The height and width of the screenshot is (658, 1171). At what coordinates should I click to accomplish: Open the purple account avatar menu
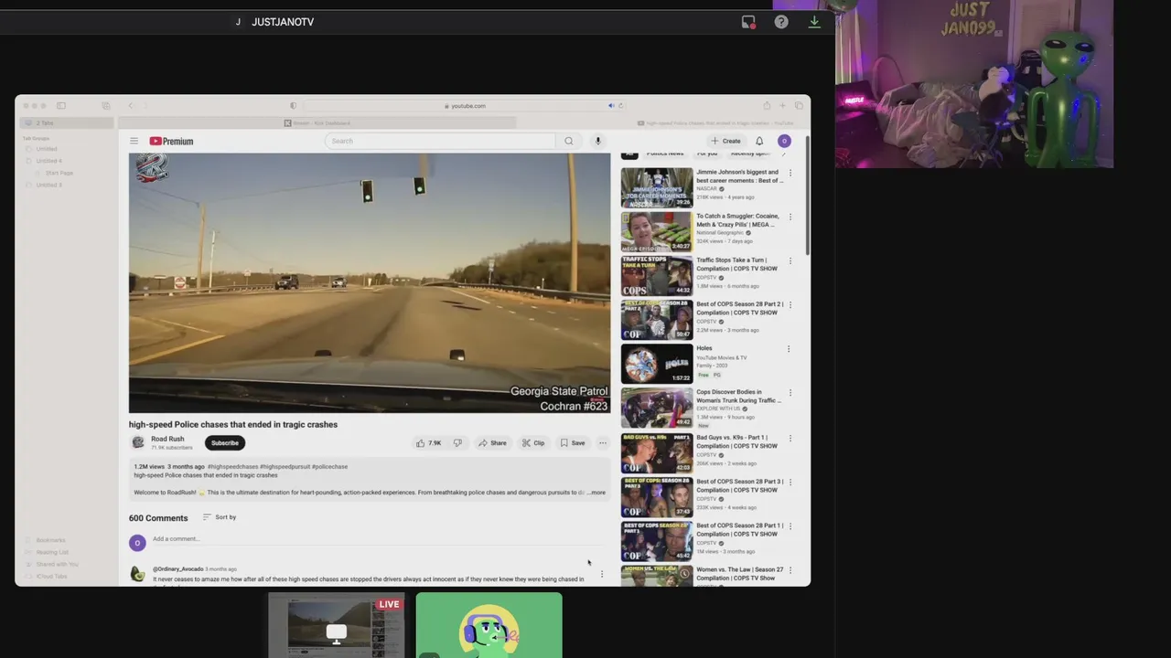pyautogui.click(x=784, y=141)
